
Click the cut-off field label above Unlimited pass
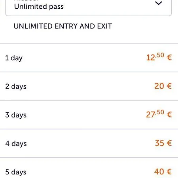(x=27, y=0)
